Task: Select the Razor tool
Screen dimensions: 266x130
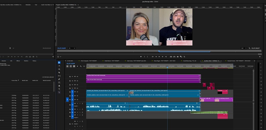Action: point(59,73)
